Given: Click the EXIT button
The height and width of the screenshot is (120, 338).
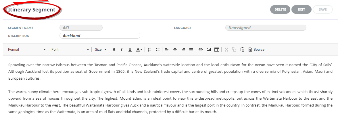Looking at the screenshot, I should coord(301,9).
